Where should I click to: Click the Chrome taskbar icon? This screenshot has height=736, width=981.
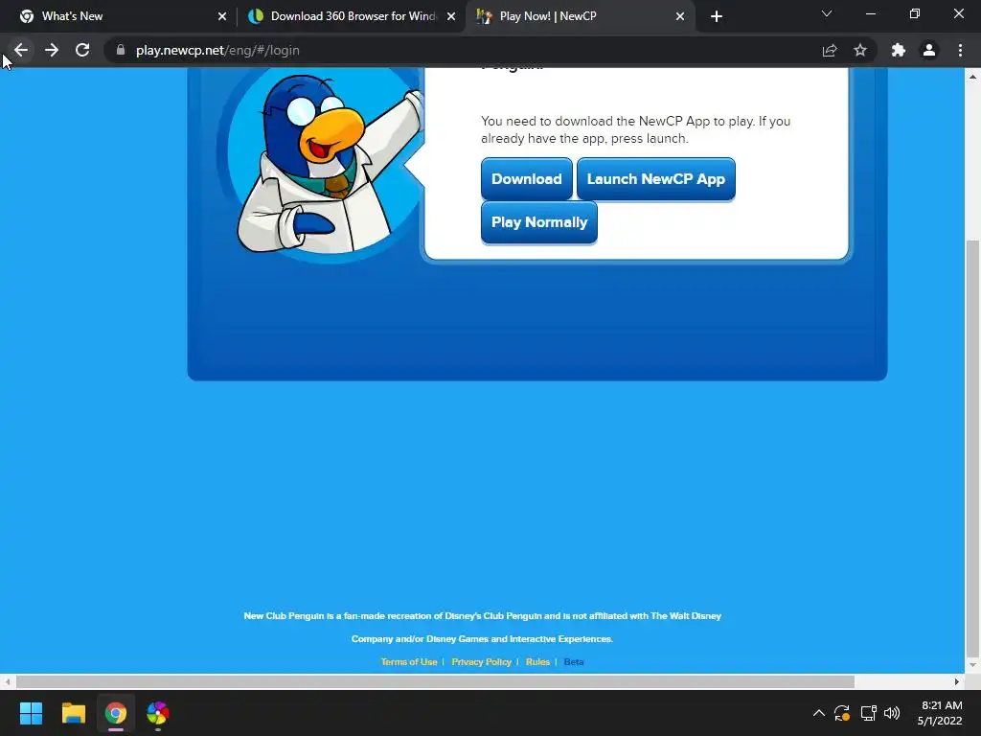pos(116,713)
